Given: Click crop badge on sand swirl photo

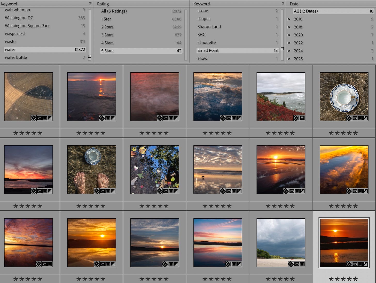Looking at the screenshot, I should point(45,118).
